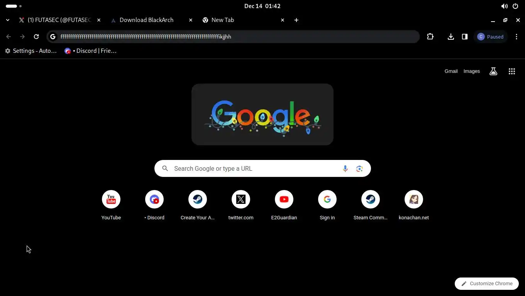Open the Paused profile button

coord(490,37)
